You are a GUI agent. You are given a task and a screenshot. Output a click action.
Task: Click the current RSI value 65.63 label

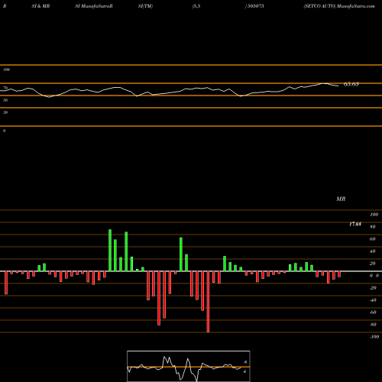pyautogui.click(x=351, y=84)
